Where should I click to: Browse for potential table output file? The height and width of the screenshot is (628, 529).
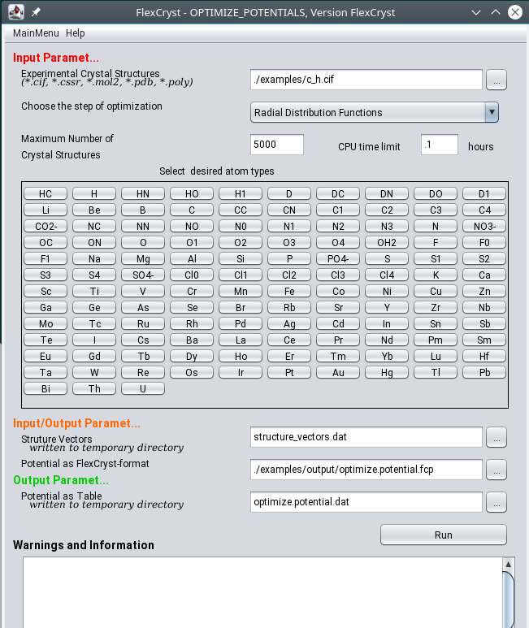496,502
